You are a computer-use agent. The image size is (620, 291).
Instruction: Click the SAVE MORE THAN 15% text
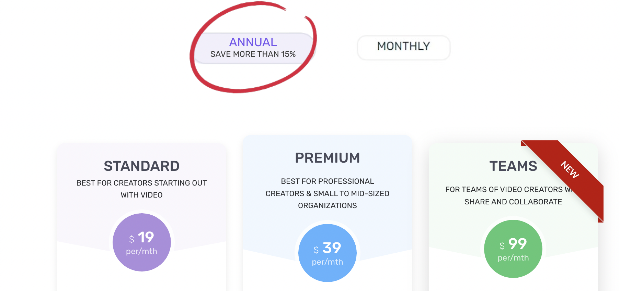253,54
